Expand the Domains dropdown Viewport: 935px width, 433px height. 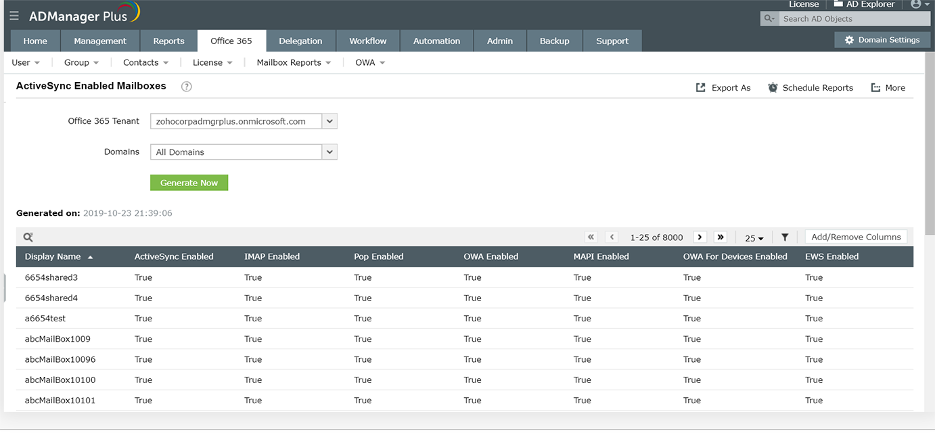tap(329, 152)
